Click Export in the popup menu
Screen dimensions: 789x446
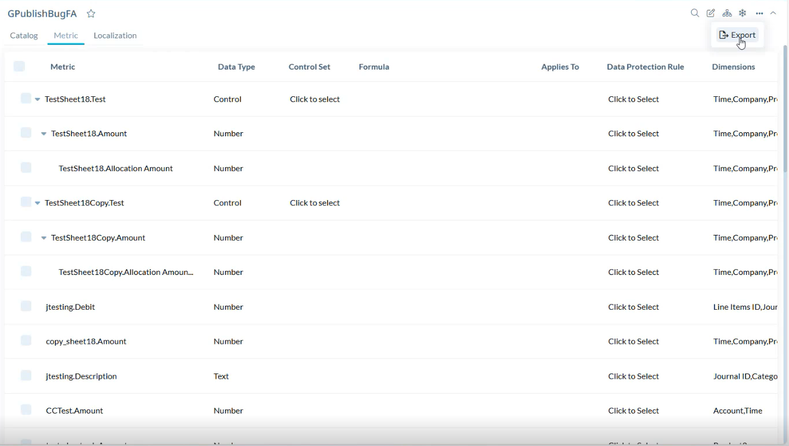(x=737, y=35)
